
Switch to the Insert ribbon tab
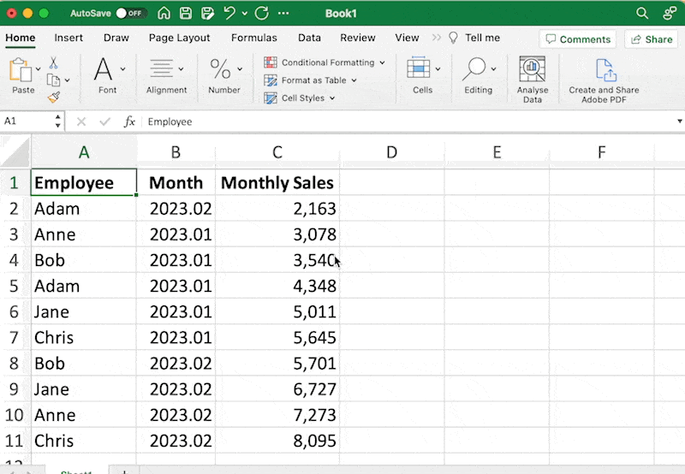click(x=68, y=38)
